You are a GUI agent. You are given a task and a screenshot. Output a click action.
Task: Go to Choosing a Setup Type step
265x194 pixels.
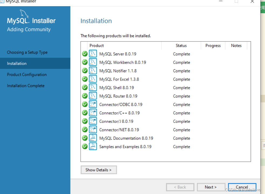[27, 52]
